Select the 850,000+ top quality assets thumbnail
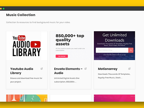This screenshot has height=108, width=144. (70, 46)
